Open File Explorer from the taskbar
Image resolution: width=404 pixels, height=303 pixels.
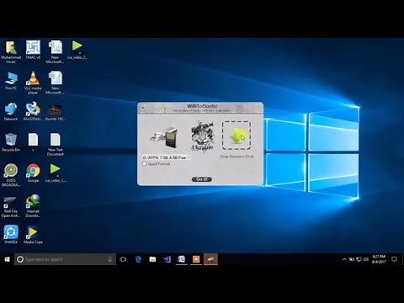pyautogui.click(x=152, y=259)
